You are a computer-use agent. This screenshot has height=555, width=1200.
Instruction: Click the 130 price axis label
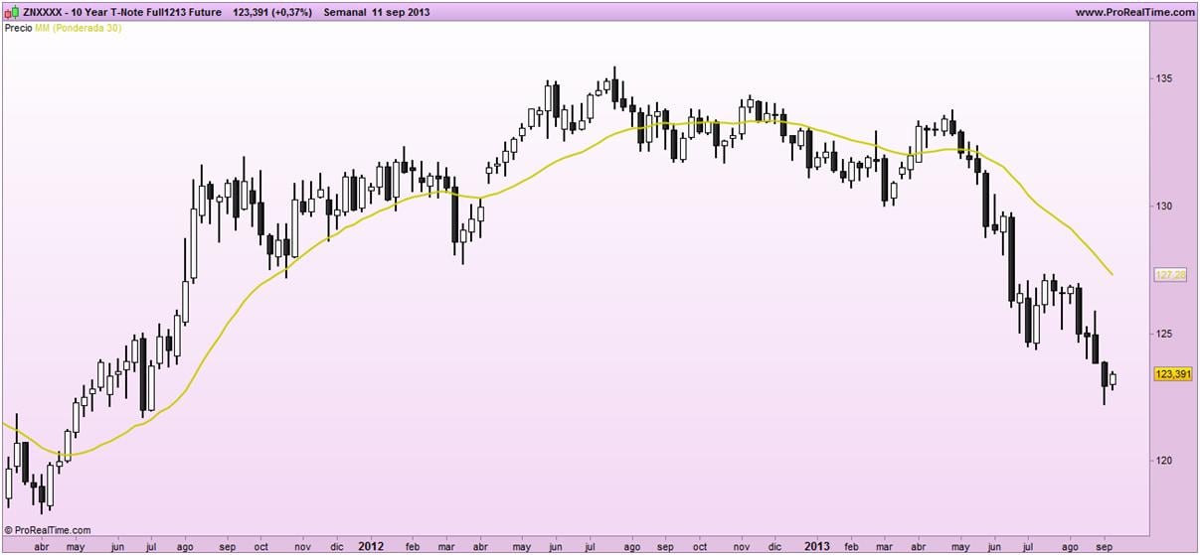click(x=1164, y=207)
